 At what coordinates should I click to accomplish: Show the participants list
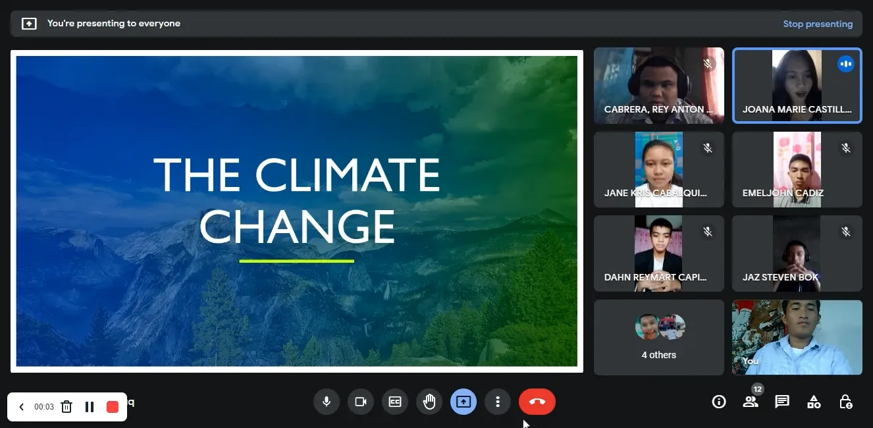(751, 402)
